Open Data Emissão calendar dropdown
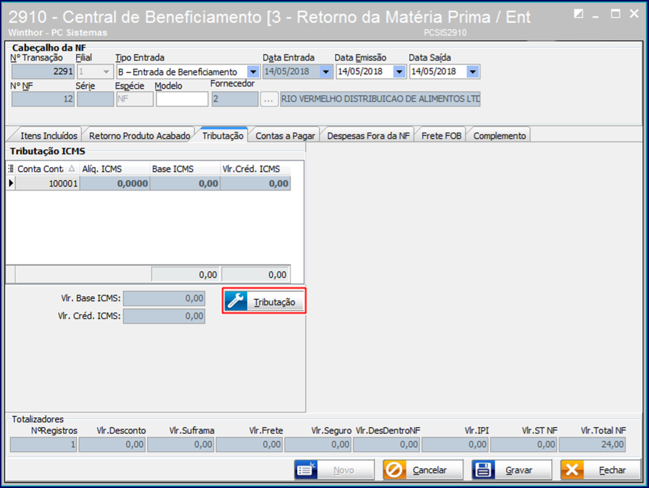 (399, 72)
